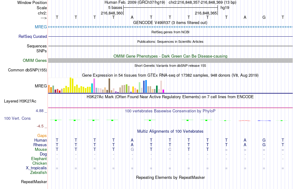Click the Mouse alignment row label
293x189 pixels.
(x=41, y=150)
